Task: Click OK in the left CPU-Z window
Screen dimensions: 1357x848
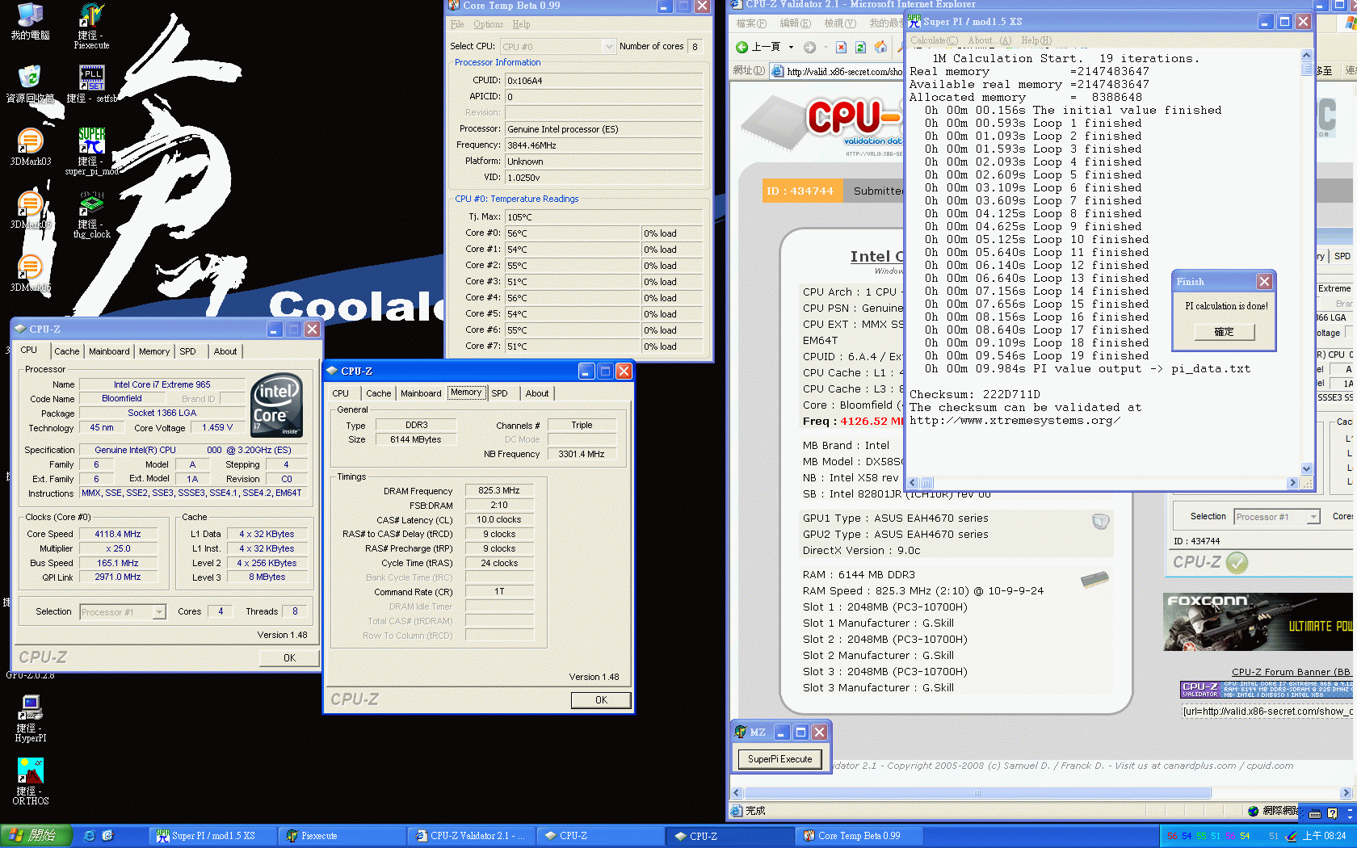Action: tap(289, 658)
